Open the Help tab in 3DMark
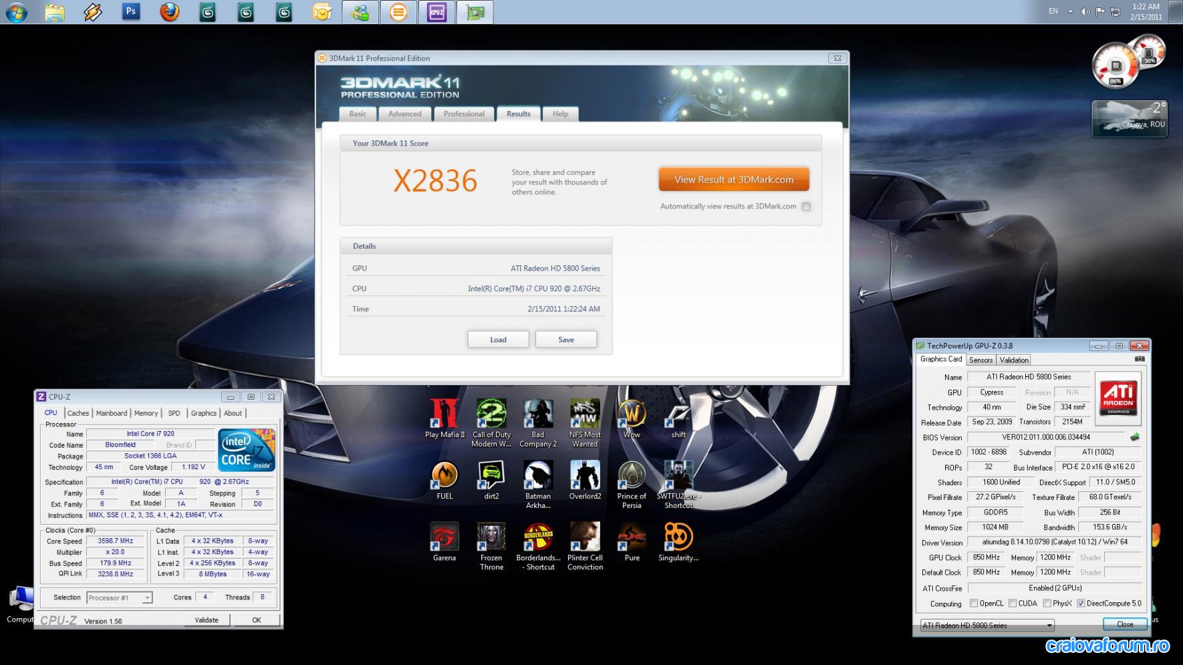The image size is (1183, 665). click(x=560, y=114)
